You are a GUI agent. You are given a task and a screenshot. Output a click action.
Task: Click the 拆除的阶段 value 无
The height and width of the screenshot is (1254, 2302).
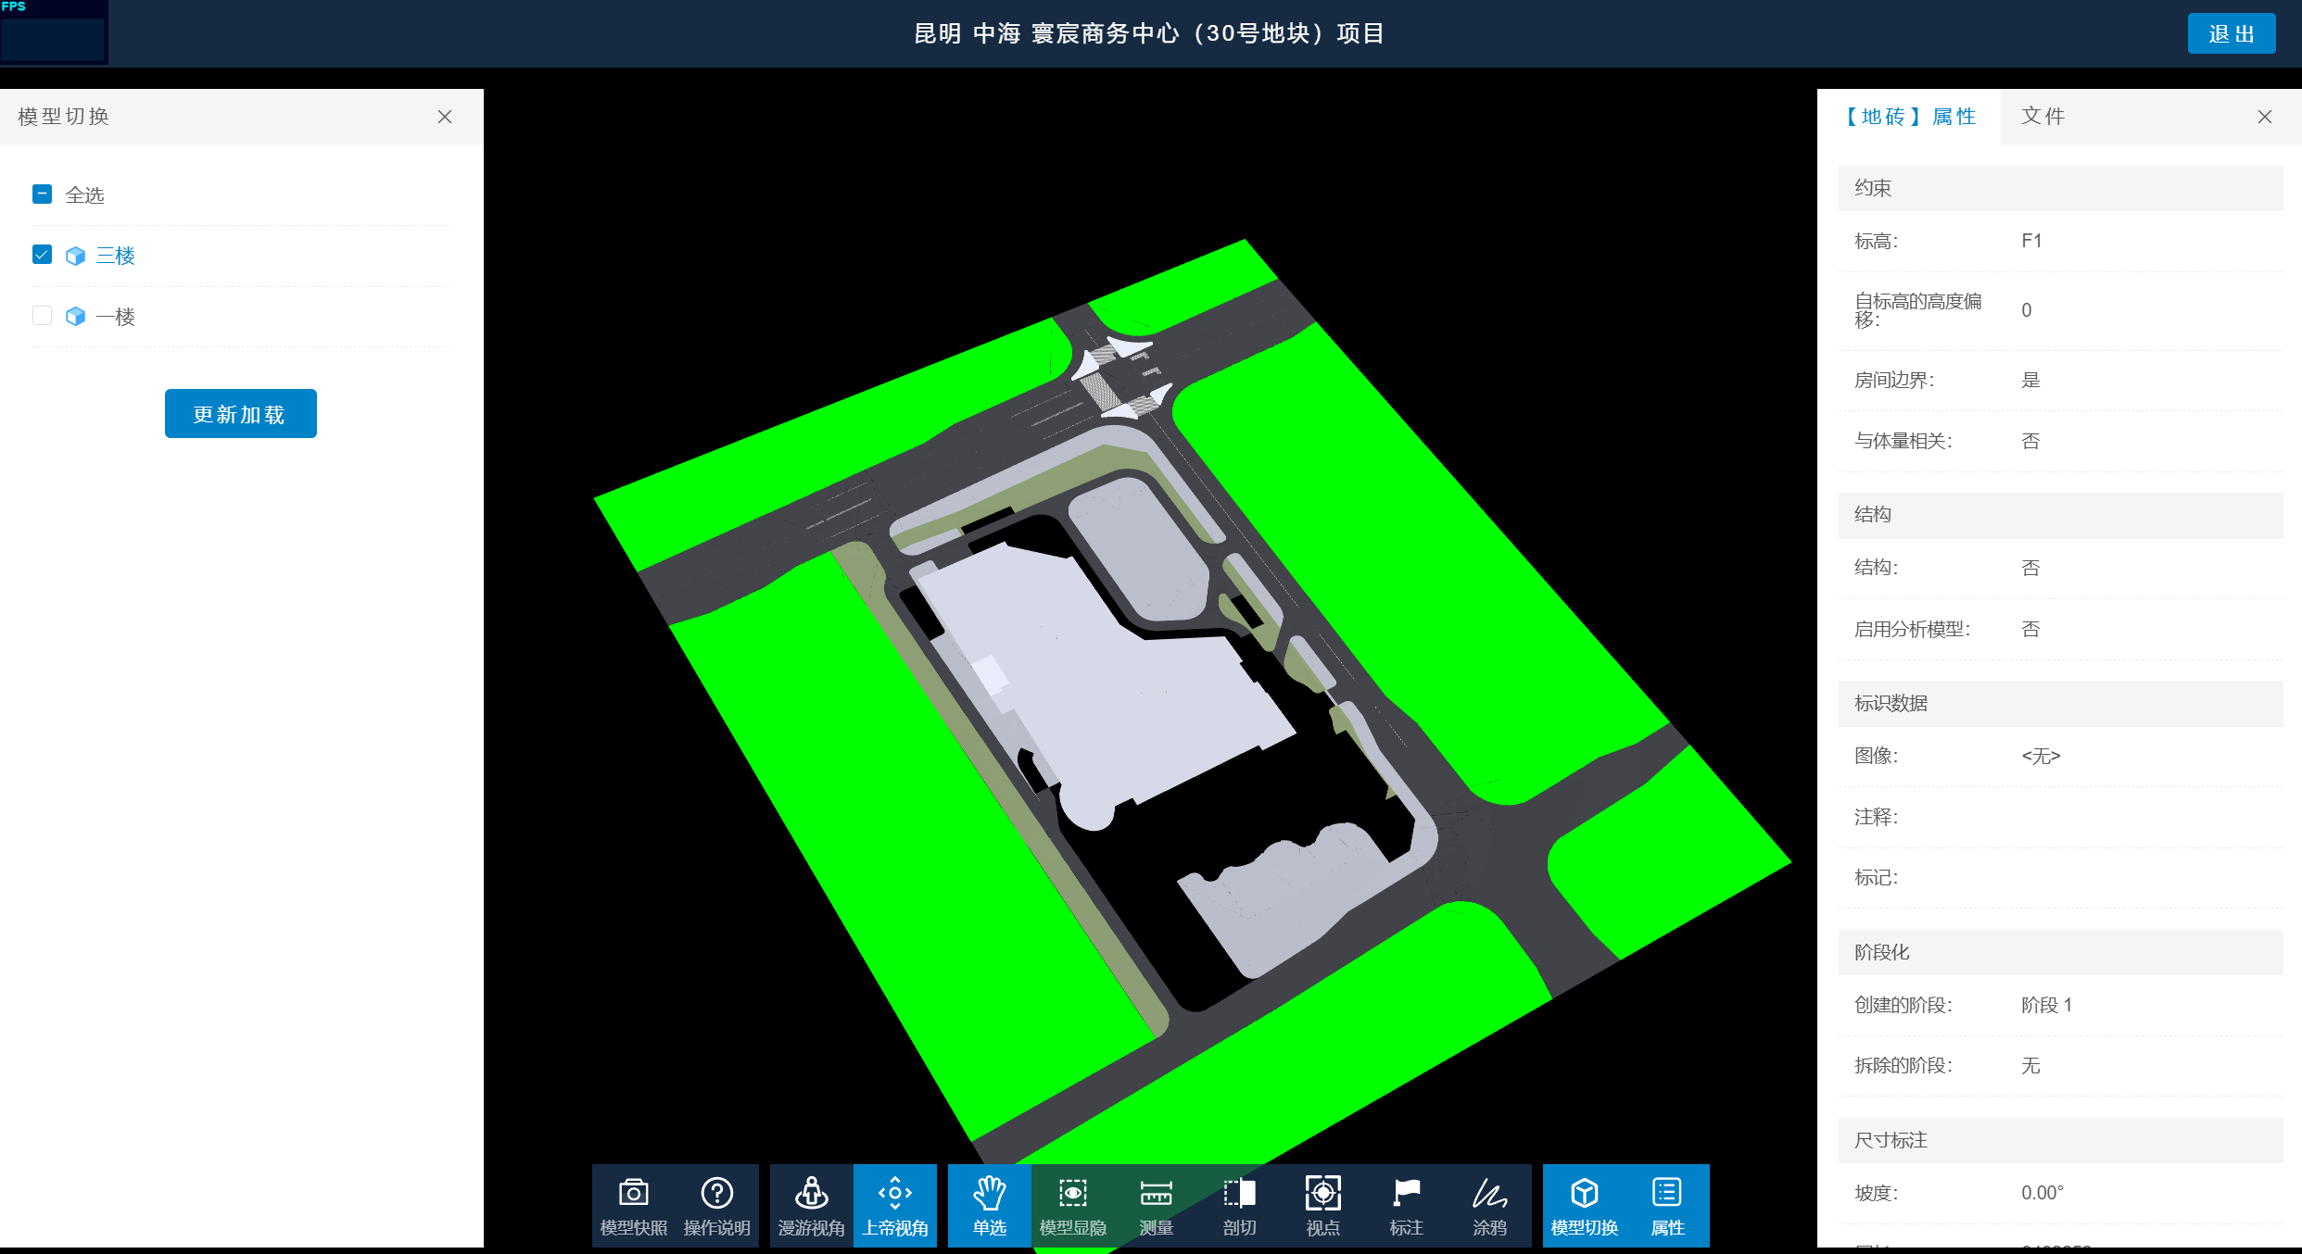[2030, 1066]
